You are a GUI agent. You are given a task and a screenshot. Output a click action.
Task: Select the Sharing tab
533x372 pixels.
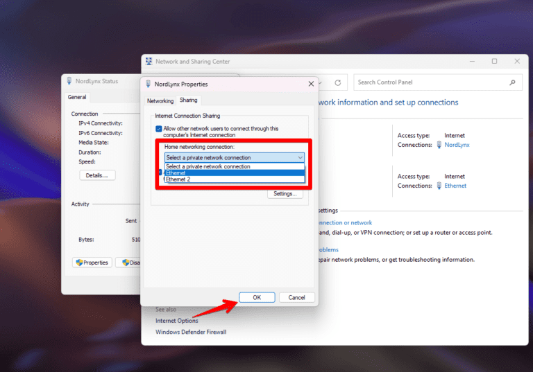tap(188, 100)
